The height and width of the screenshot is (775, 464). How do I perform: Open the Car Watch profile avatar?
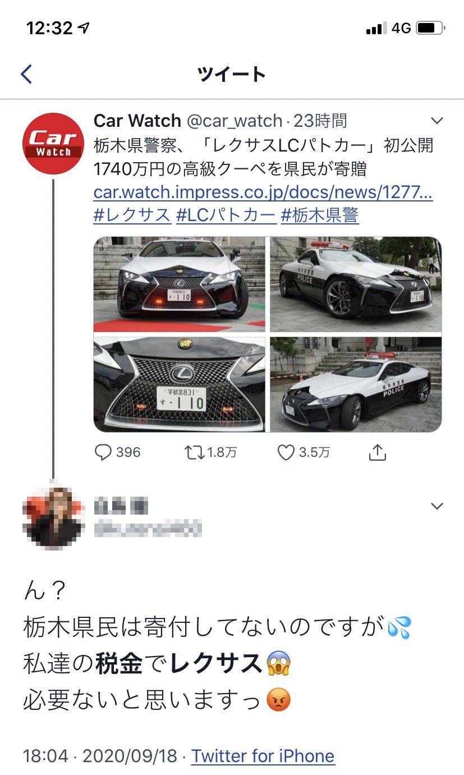[x=53, y=143]
